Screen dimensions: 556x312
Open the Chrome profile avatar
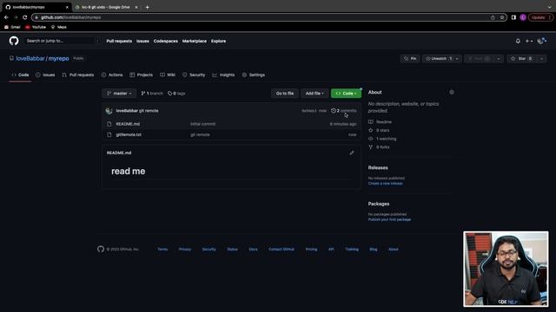pos(523,17)
